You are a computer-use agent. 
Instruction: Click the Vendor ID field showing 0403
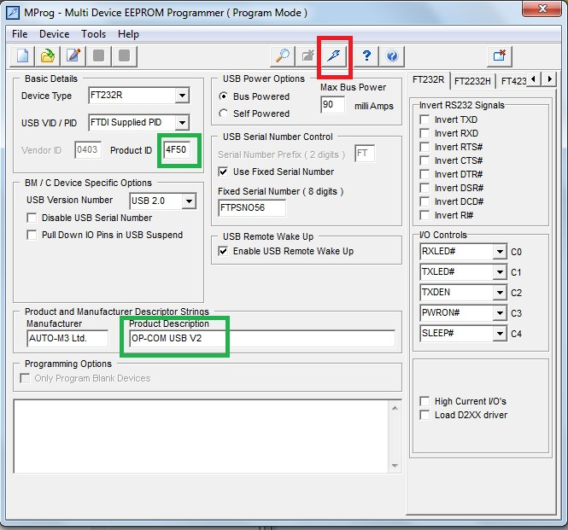(88, 150)
